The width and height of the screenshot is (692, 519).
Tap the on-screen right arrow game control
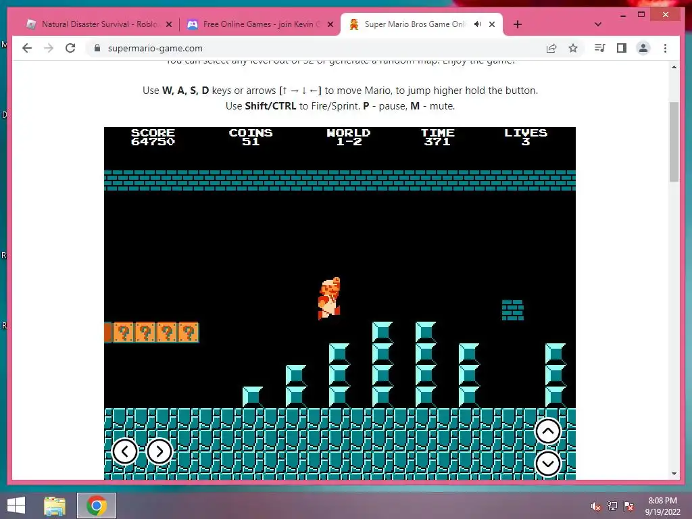[159, 451]
